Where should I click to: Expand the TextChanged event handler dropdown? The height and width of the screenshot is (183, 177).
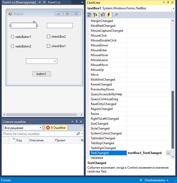168,153
